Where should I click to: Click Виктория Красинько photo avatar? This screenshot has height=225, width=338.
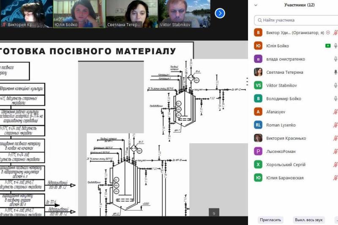(258, 138)
